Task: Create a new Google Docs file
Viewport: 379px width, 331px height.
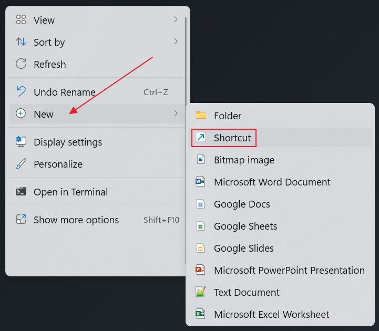Action: 280,204
